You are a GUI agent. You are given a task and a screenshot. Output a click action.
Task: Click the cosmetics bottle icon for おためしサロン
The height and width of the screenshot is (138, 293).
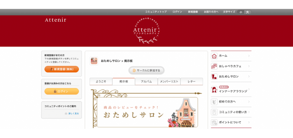[214, 76]
